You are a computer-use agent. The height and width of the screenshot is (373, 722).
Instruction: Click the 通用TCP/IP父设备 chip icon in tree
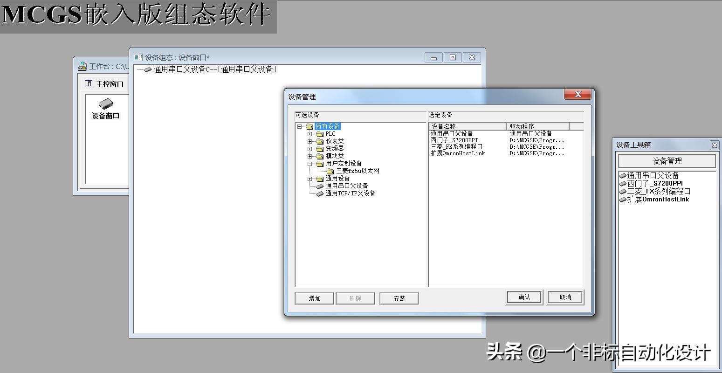320,193
